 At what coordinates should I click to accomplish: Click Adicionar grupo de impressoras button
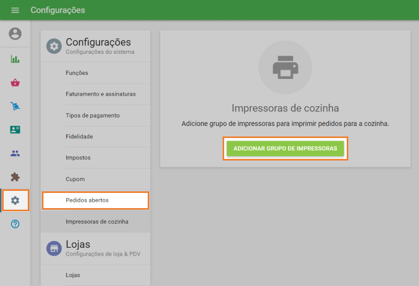(x=285, y=148)
